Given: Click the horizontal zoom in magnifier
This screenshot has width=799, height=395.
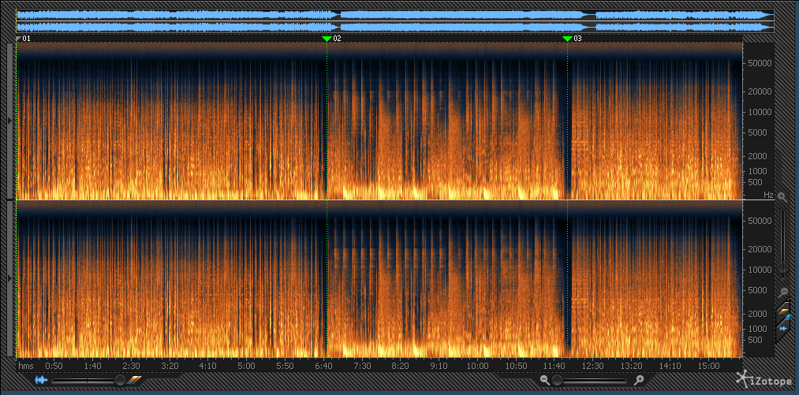Looking at the screenshot, I should tap(639, 380).
